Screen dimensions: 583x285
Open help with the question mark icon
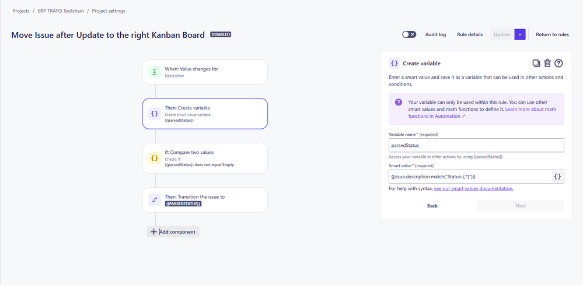tap(558, 63)
